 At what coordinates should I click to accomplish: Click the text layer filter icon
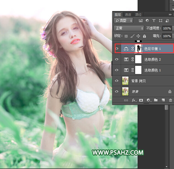[x=154, y=21]
